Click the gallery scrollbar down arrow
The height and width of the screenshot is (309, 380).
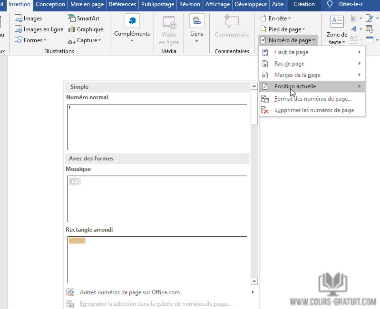click(x=254, y=281)
